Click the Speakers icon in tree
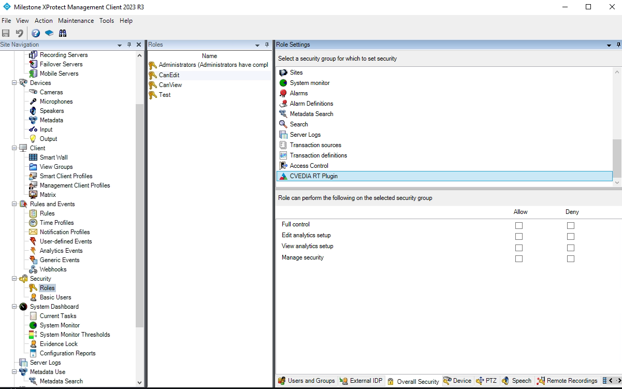The image size is (622, 389). coord(33,111)
